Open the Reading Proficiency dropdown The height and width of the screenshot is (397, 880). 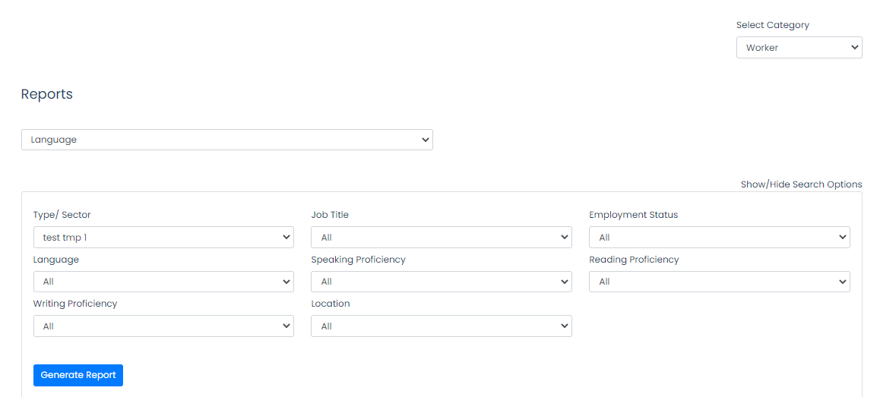pyautogui.click(x=719, y=282)
